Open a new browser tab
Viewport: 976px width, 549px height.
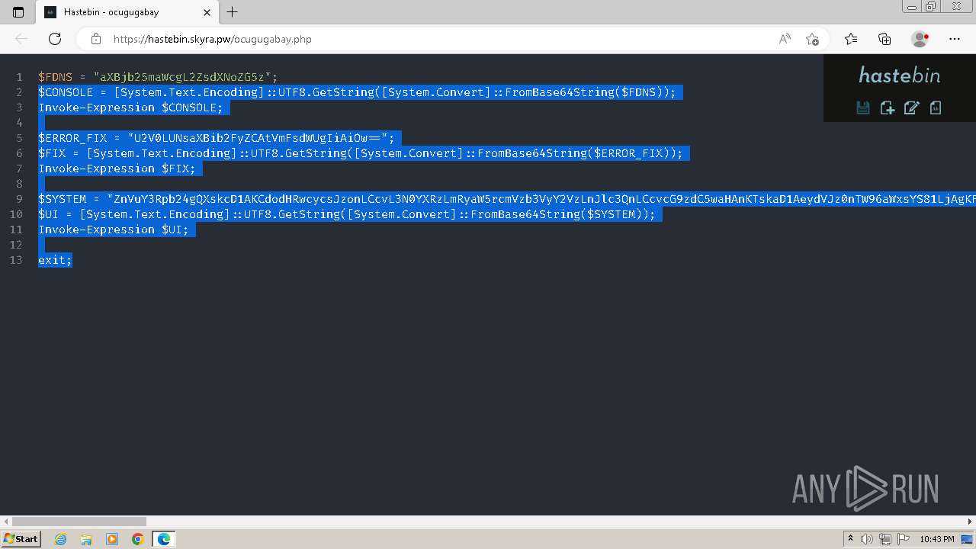[x=233, y=12]
